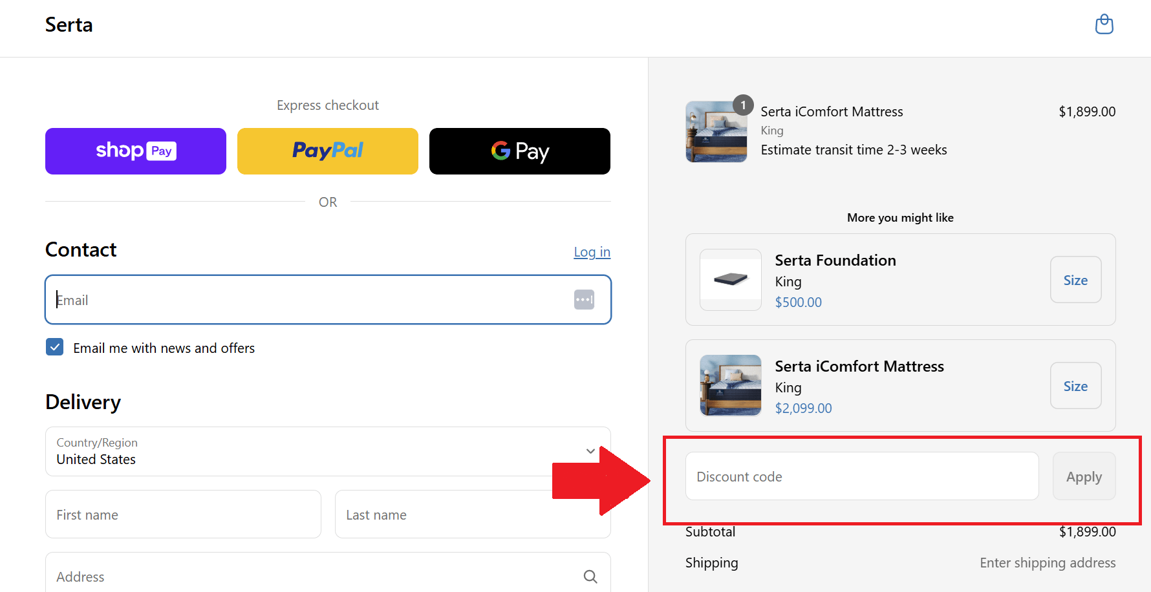The height and width of the screenshot is (592, 1151).
Task: Choose Google Pay express checkout
Action: pyautogui.click(x=520, y=151)
